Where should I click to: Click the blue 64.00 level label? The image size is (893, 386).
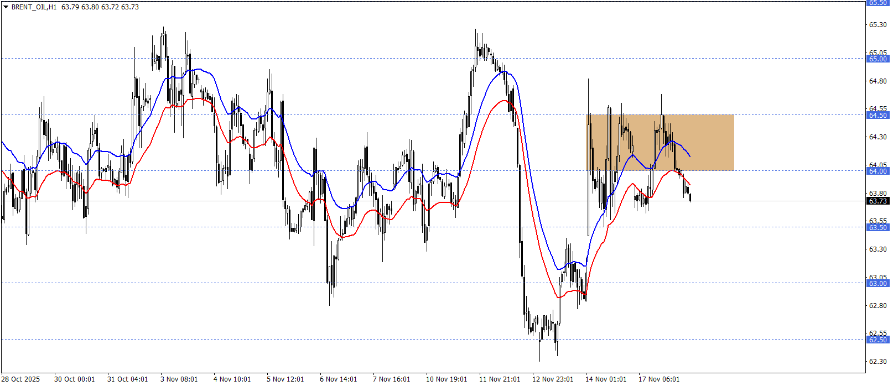pyautogui.click(x=878, y=171)
